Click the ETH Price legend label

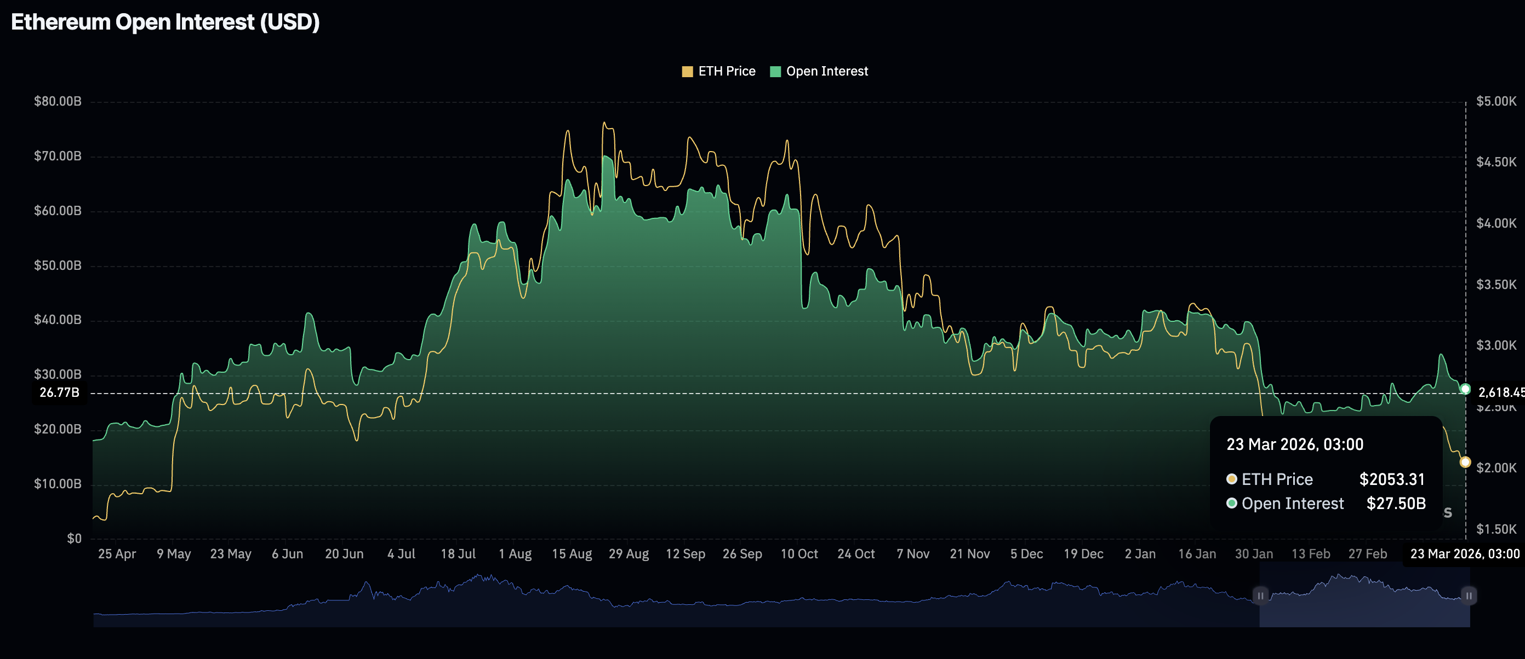tap(727, 72)
